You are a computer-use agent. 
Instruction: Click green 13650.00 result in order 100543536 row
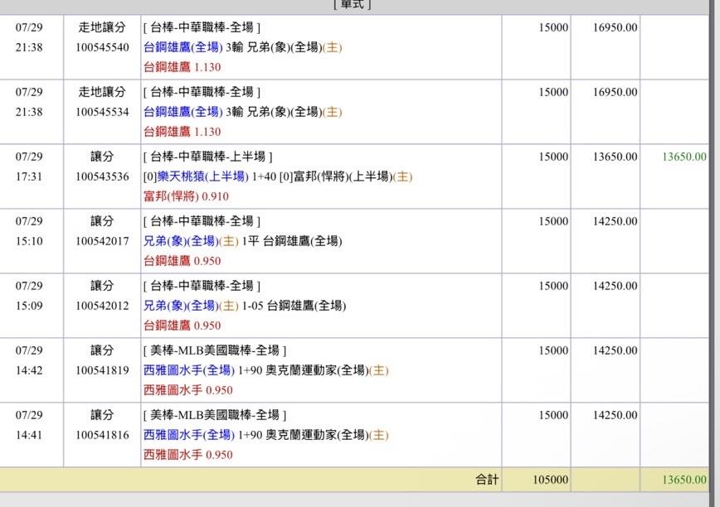coord(684,157)
